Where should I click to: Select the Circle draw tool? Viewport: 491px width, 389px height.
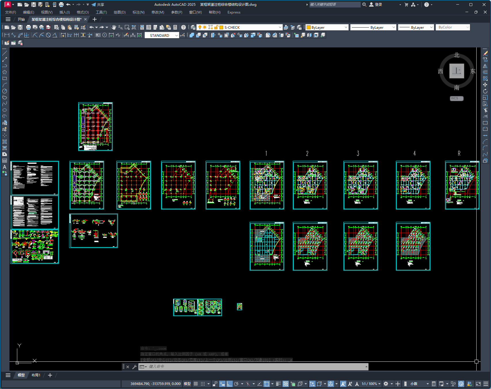[5, 91]
